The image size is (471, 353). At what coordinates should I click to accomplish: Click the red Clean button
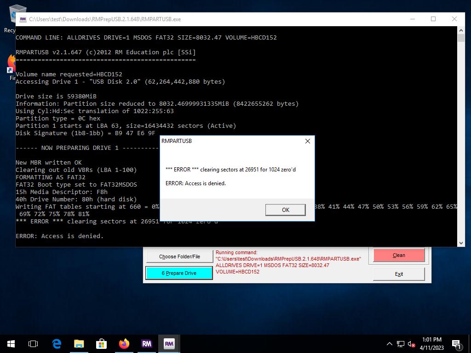point(399,256)
